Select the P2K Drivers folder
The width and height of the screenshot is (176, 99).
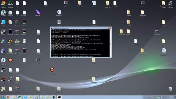80,4
